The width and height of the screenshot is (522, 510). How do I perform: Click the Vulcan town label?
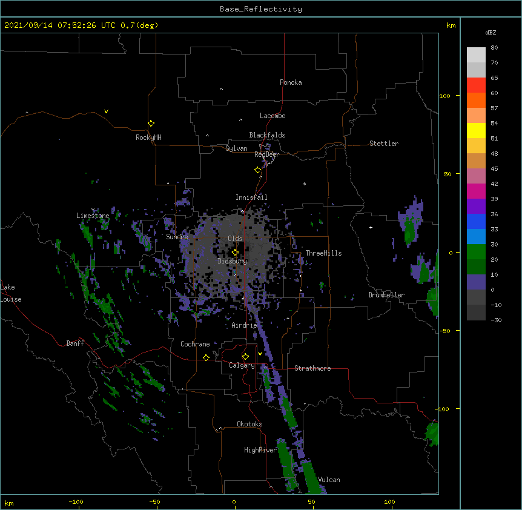[x=329, y=480]
